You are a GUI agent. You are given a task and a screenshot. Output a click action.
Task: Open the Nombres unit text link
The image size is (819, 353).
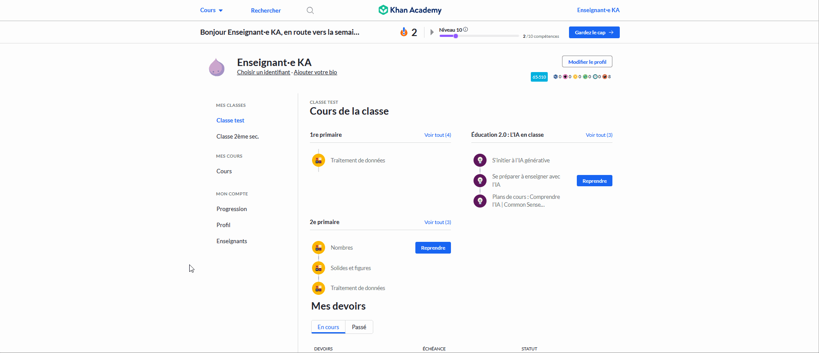click(342, 247)
